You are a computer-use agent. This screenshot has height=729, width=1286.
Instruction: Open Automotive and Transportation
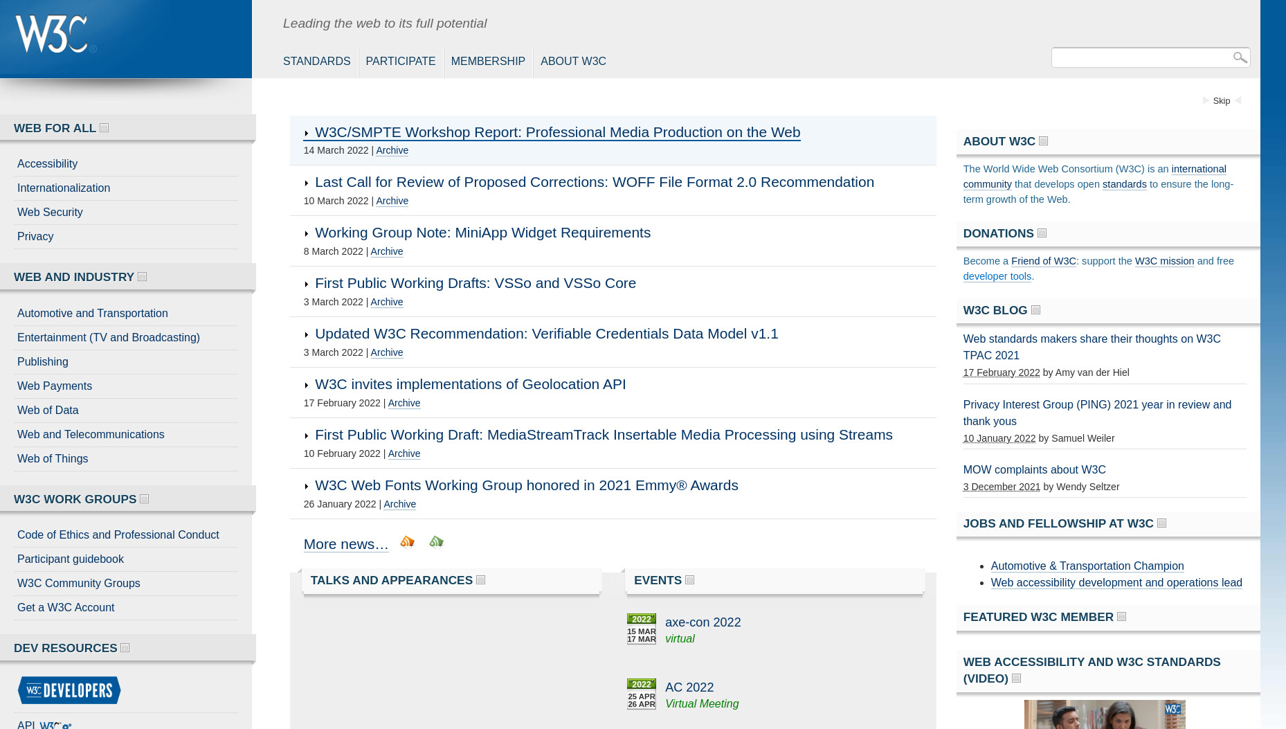coord(93,314)
